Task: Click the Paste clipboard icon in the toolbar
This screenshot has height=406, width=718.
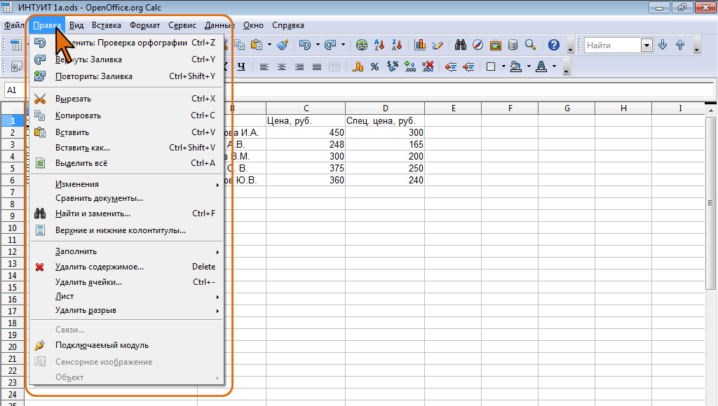Action: click(257, 45)
